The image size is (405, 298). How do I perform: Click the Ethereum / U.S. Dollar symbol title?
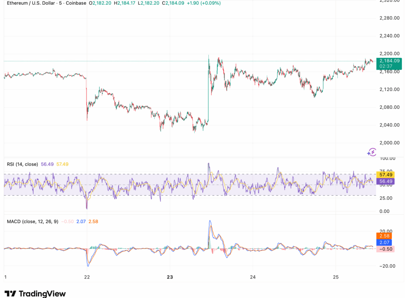click(x=31, y=3)
